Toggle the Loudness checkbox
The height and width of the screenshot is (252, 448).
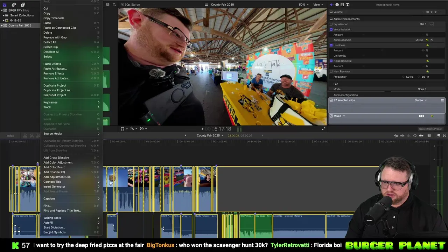click(x=331, y=45)
